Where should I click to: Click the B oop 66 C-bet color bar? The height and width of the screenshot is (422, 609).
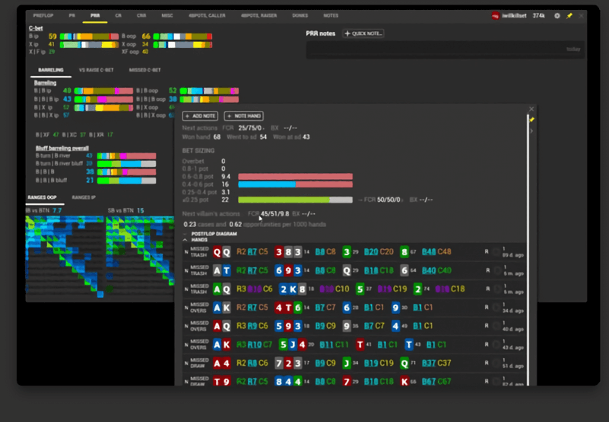pyautogui.click(x=182, y=36)
